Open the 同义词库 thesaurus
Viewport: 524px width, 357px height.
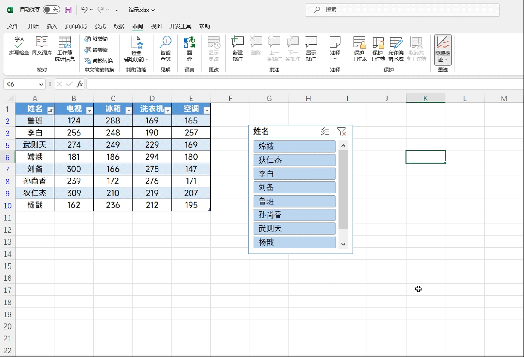42,46
